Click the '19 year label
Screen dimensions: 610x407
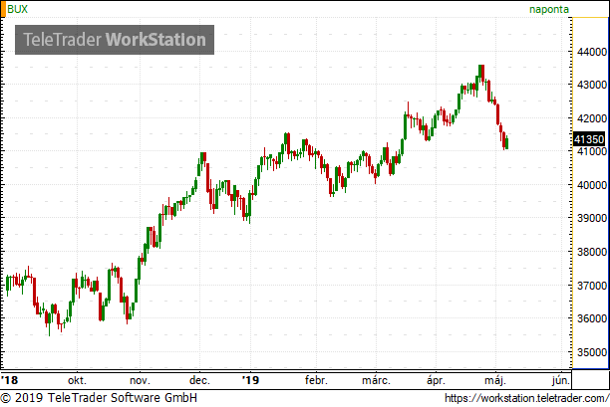click(x=250, y=380)
